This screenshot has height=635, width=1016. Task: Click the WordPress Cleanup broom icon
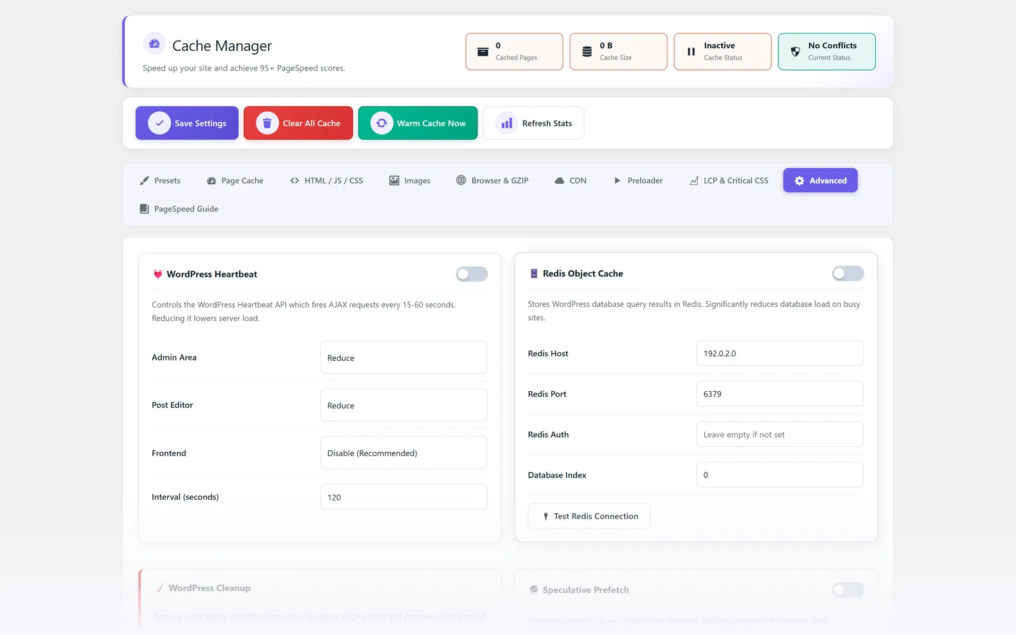[160, 588]
